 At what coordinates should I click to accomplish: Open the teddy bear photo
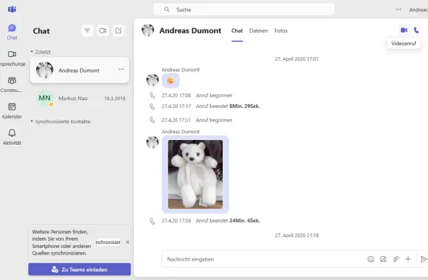coord(195,175)
